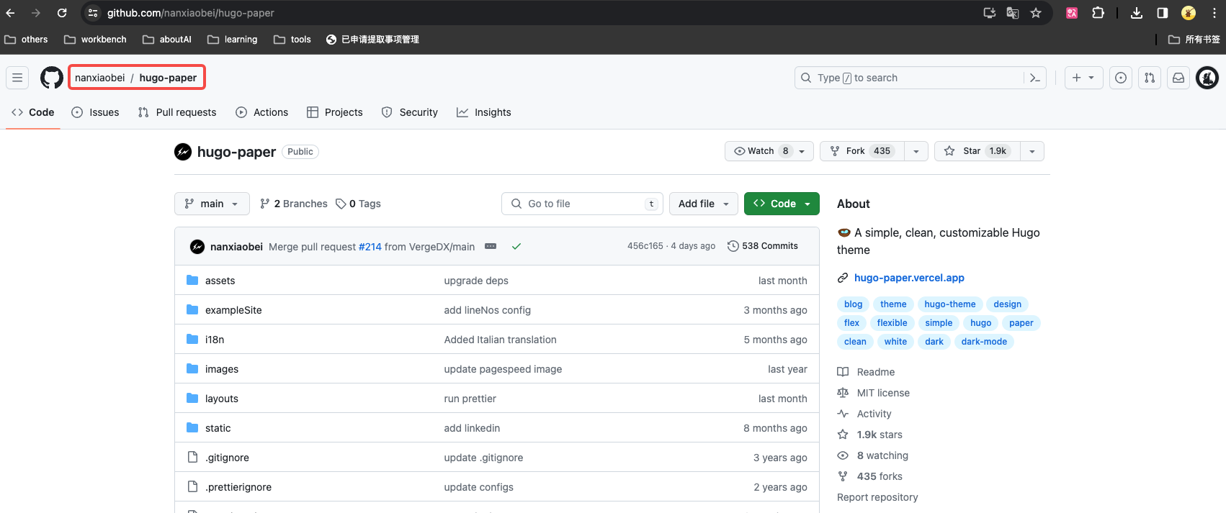1226x513 pixels.
Task: Open the browser downloads icon
Action: (x=1137, y=13)
